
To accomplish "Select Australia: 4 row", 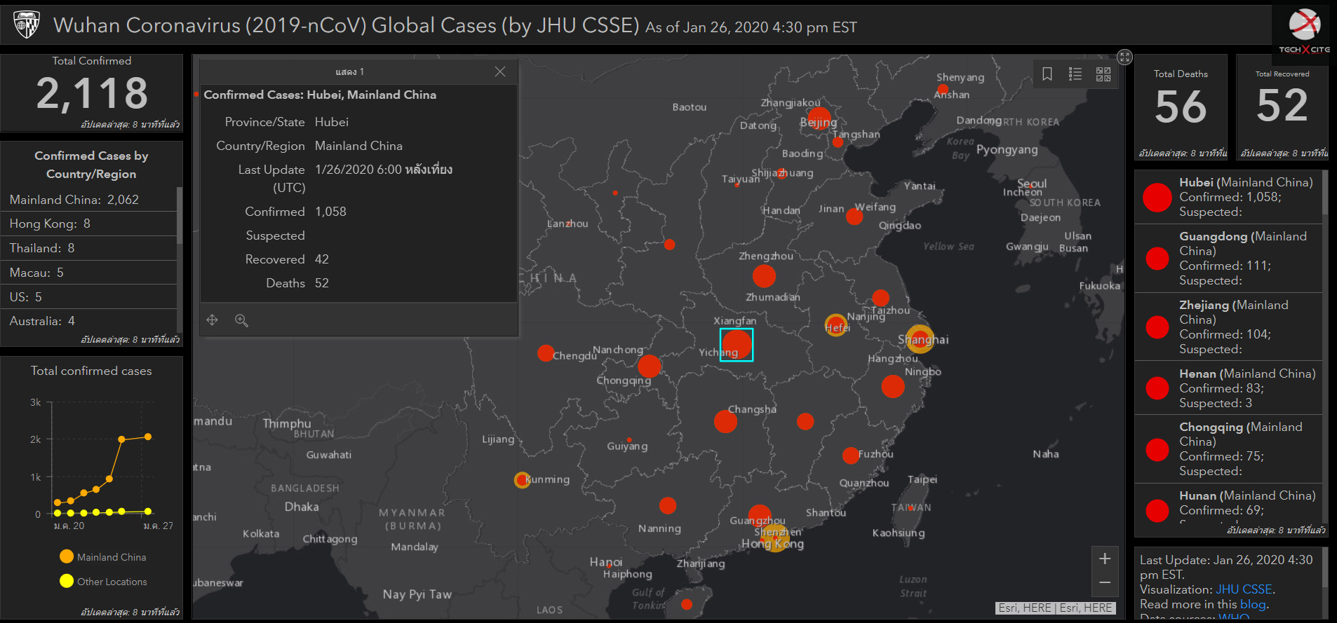I will 89,321.
